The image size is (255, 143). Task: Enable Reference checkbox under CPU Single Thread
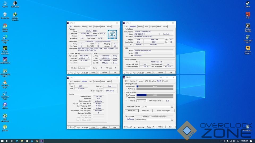[x=127, y=89]
